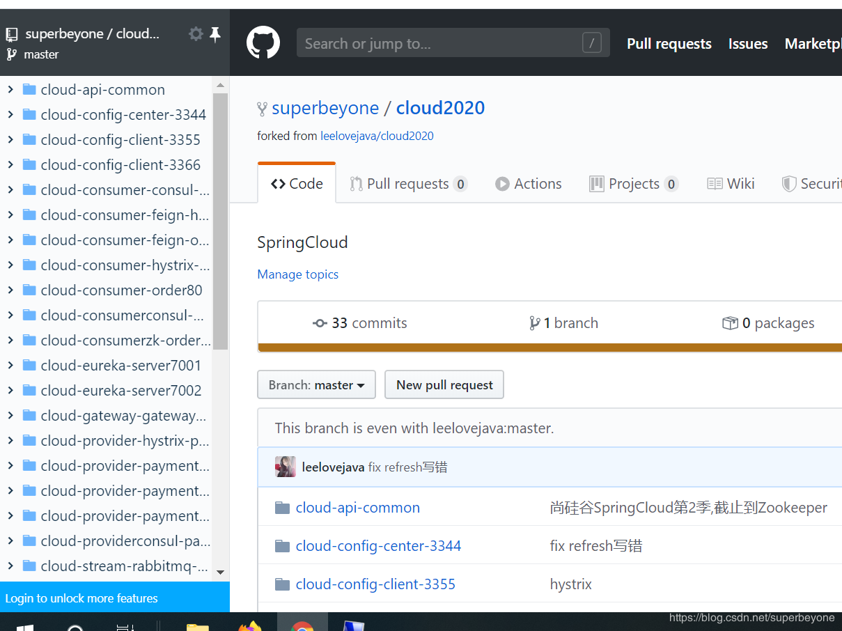842x631 pixels.
Task: Expand cloud-config-client-3355 tree node
Action: click(10, 139)
